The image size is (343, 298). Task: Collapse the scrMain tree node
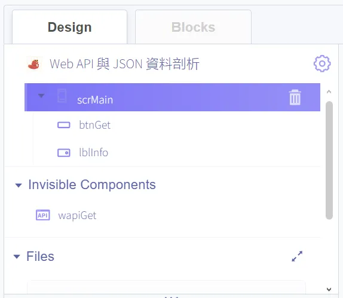[41, 96]
